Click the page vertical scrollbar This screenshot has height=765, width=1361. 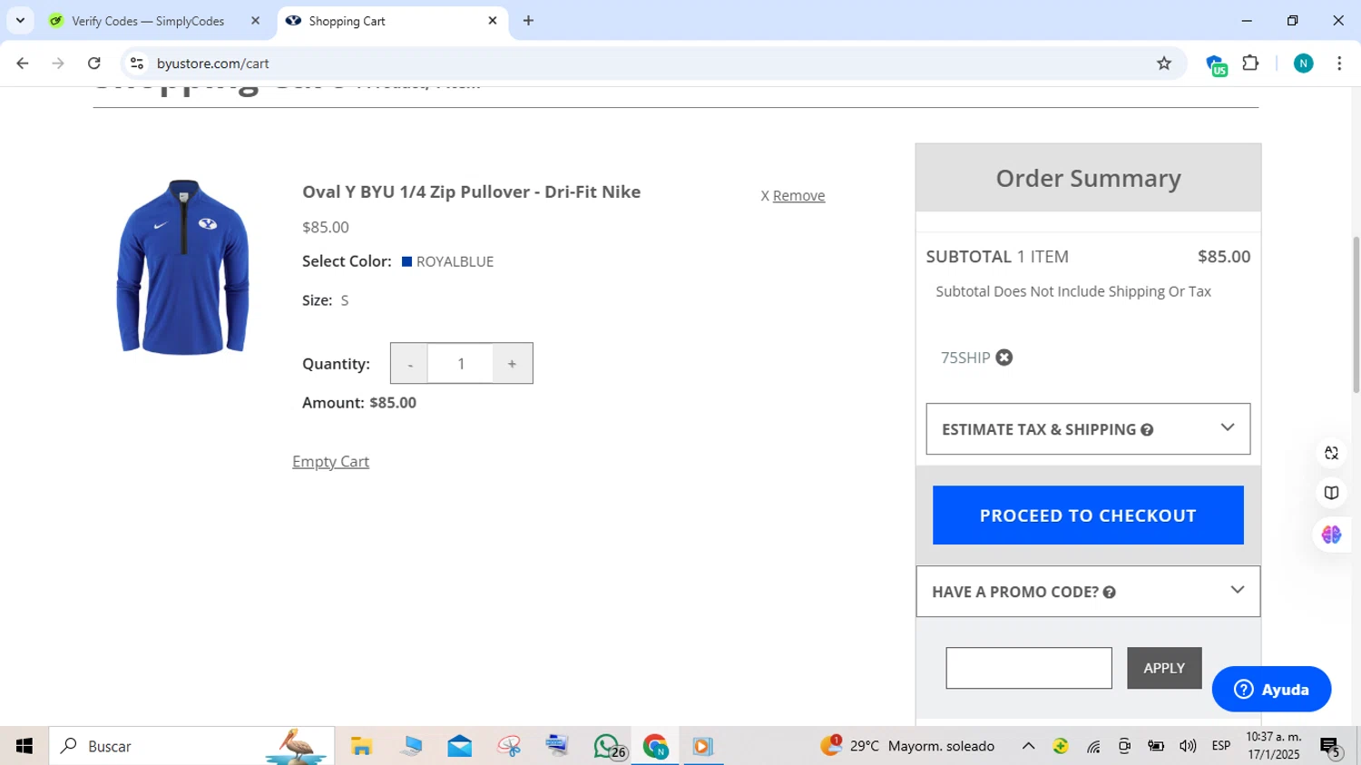pos(1356,314)
